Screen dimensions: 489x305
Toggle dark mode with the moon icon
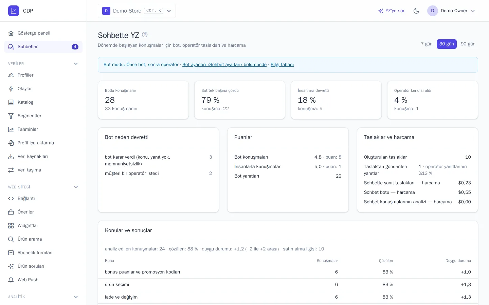[x=416, y=11]
